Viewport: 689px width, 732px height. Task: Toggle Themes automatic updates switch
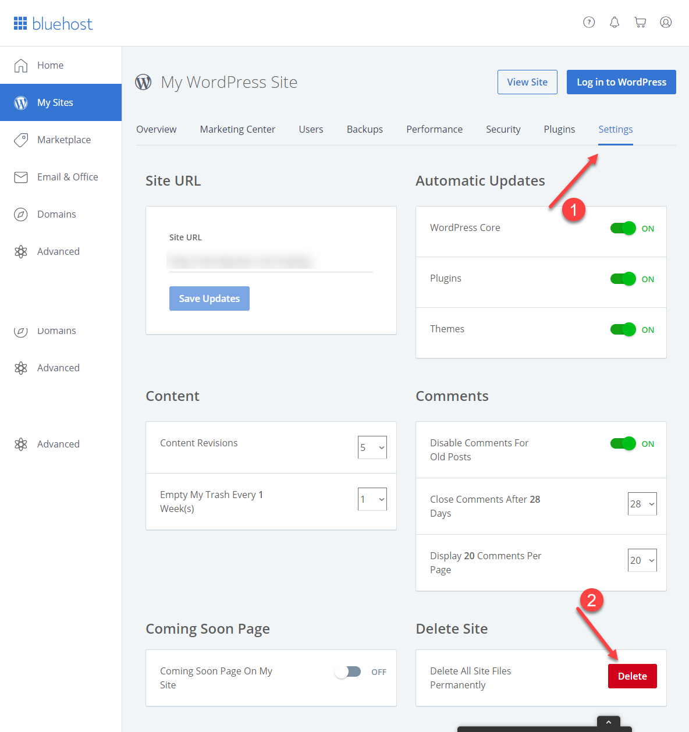coord(623,329)
